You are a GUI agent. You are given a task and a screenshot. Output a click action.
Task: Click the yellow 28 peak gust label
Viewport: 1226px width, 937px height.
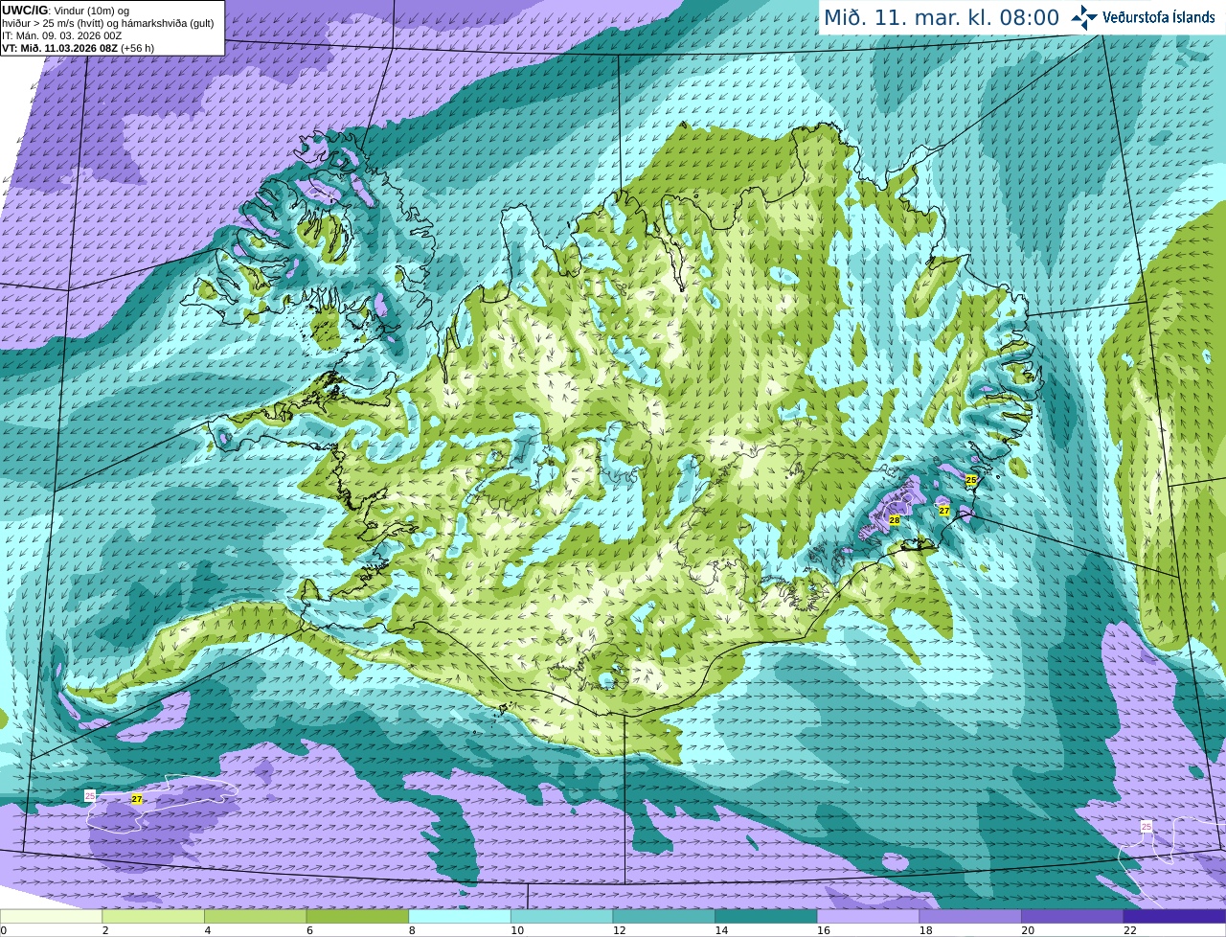[x=895, y=520]
